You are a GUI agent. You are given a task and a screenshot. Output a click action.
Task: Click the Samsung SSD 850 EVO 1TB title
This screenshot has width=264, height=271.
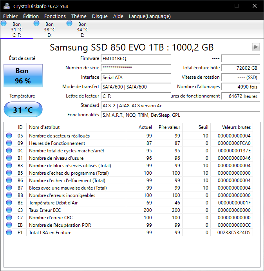(x=132, y=47)
